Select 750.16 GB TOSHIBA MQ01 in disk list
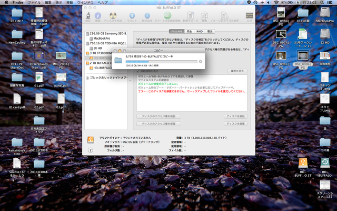 tap(106, 43)
